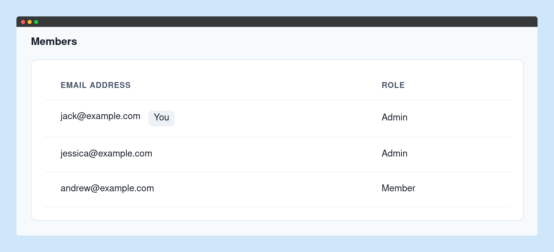Click blank space between jack's badge and role
554x252 pixels.
click(x=276, y=118)
